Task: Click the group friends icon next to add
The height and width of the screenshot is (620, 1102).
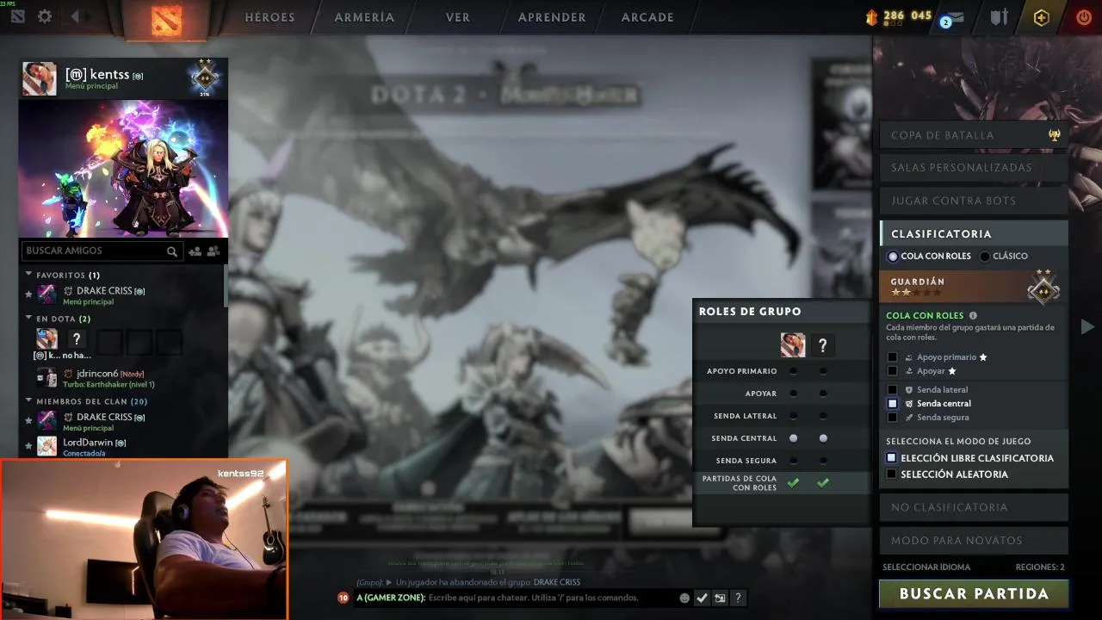Action: 214,251
